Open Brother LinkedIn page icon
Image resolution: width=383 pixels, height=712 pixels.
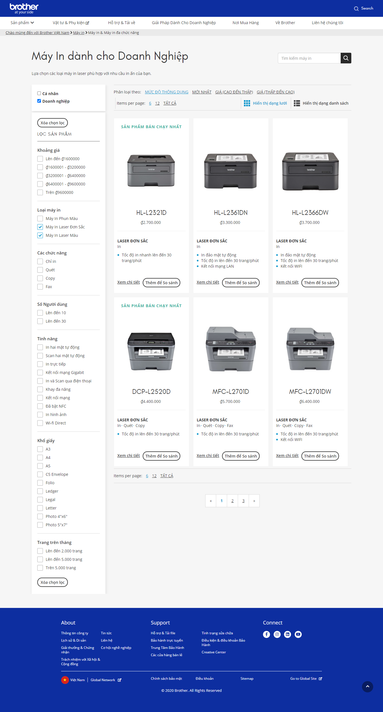click(287, 634)
